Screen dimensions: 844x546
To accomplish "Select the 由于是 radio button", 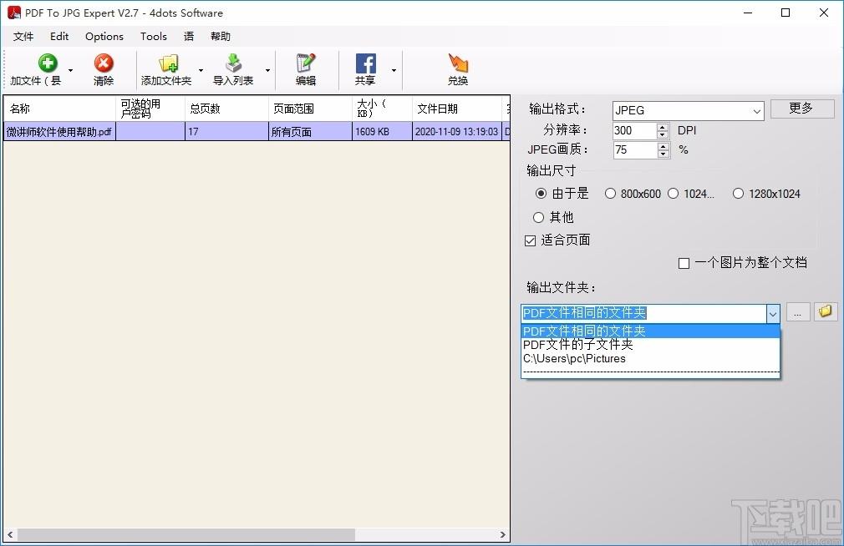I will point(541,193).
